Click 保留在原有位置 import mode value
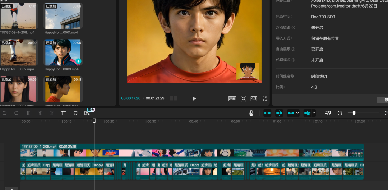Screen dimensions: 388x190 [325, 38]
